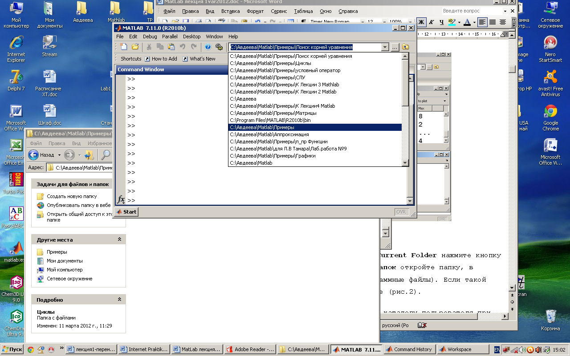Toggle Bold (Ж) in Word toolbar

click(x=421, y=22)
